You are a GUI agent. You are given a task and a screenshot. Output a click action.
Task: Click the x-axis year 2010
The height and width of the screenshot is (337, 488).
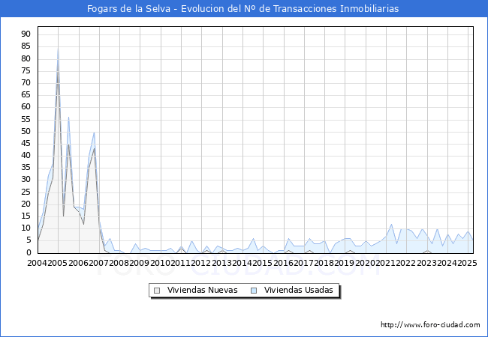coord(160,263)
